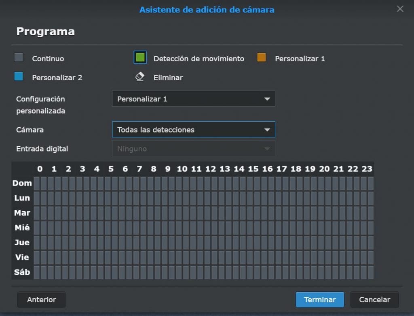The width and height of the screenshot is (414, 316).
Task: Open the Configuración personalizada dropdown
Action: [193, 99]
